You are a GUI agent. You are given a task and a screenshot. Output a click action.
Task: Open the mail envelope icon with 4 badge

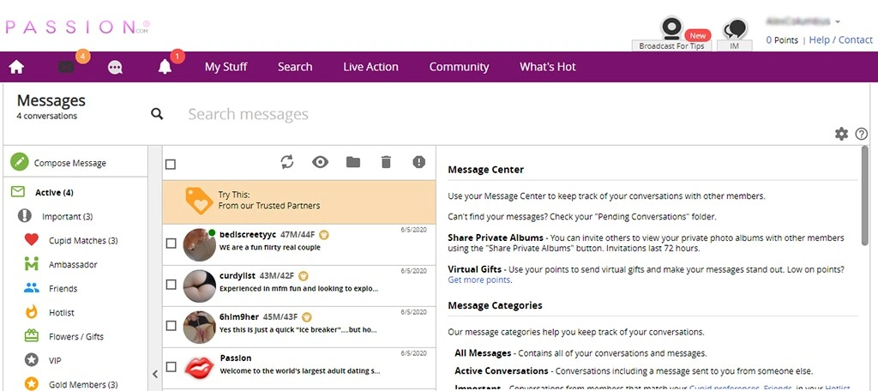(x=66, y=67)
